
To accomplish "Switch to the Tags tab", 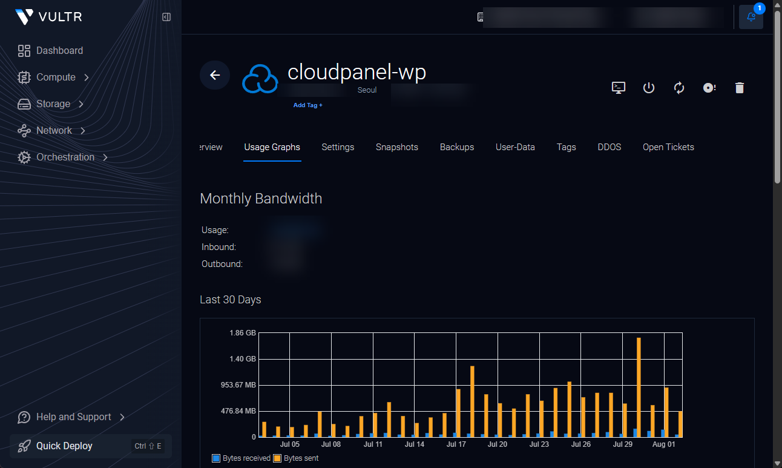I will [x=567, y=147].
